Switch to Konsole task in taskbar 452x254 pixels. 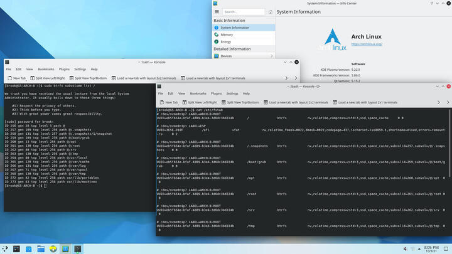78,249
